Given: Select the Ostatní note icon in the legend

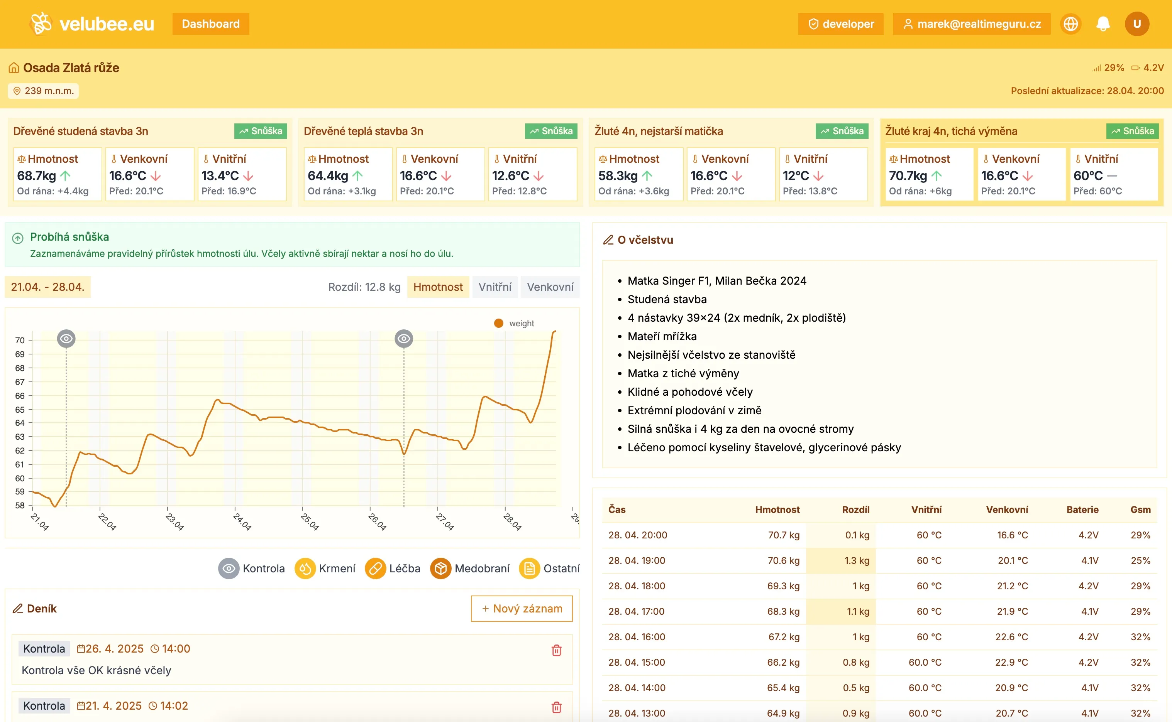Looking at the screenshot, I should (x=529, y=568).
